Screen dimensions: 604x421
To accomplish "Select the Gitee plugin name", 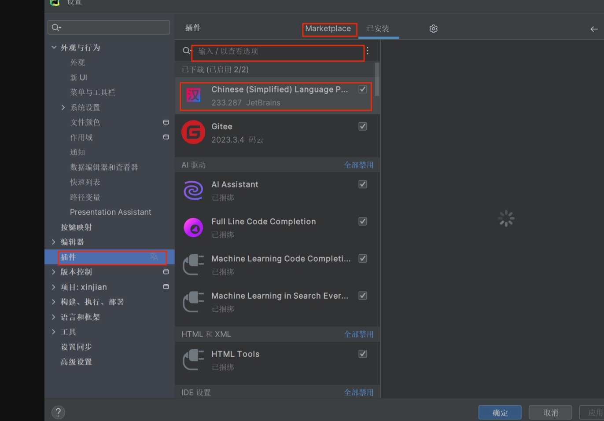I will pyautogui.click(x=222, y=127).
